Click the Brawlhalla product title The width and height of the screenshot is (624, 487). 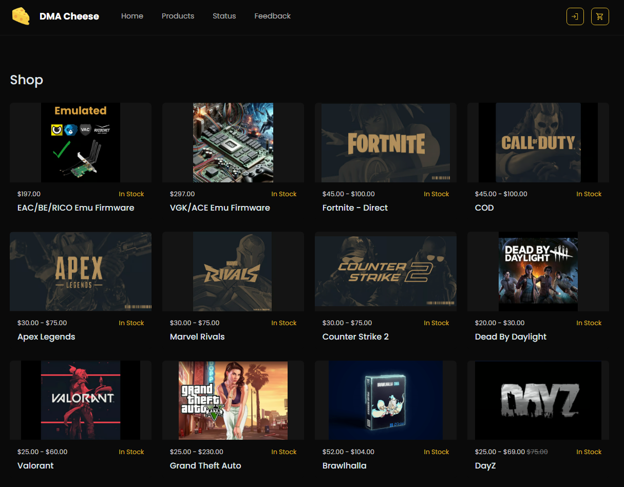click(344, 465)
